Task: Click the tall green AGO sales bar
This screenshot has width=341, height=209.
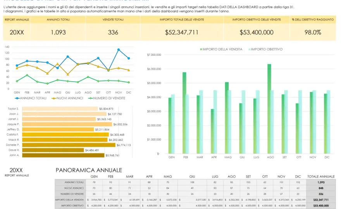Action: tap(269, 109)
